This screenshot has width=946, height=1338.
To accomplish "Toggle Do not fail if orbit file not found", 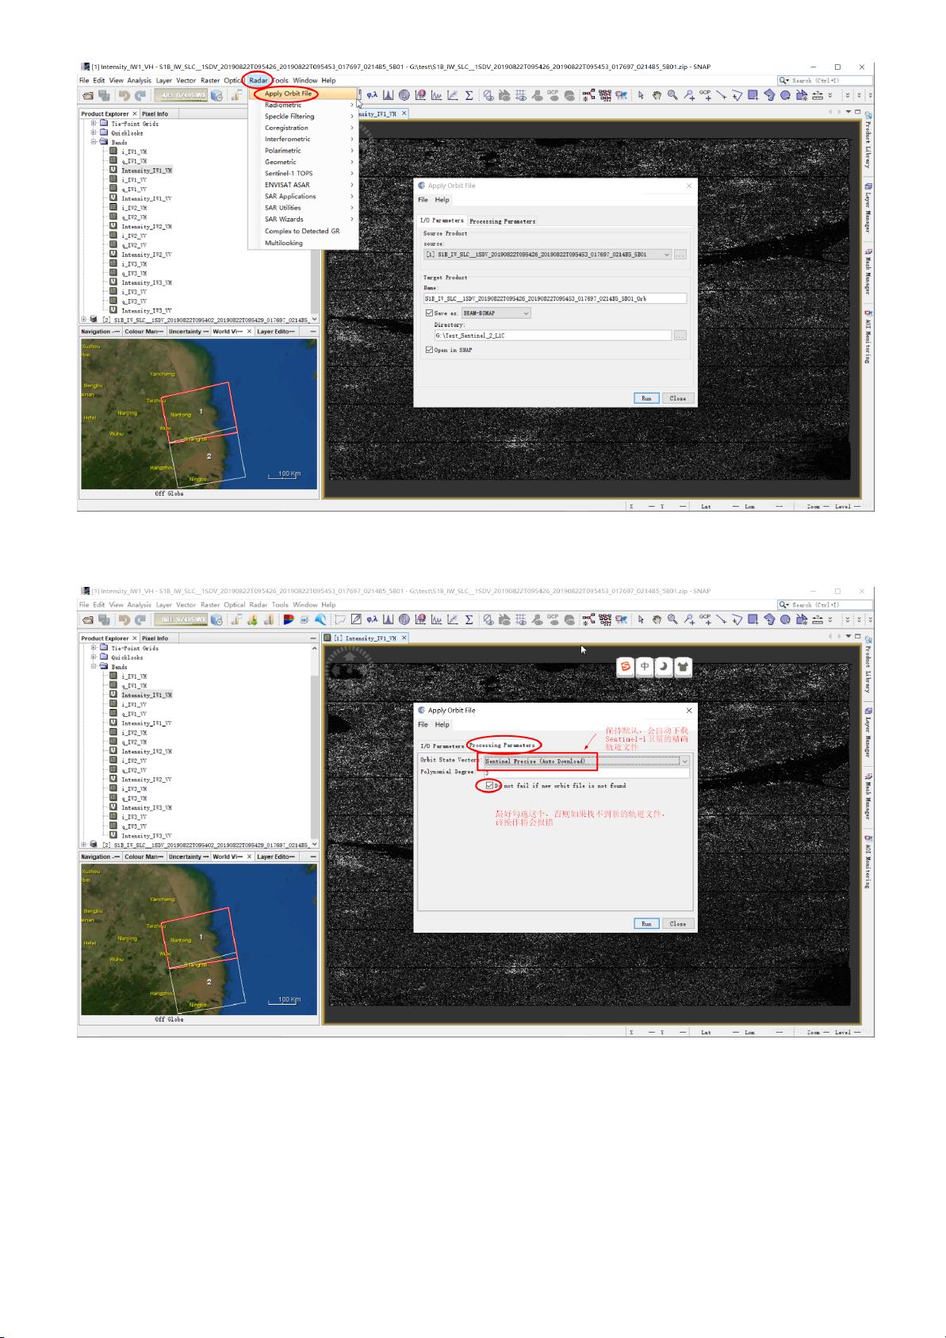I will coord(489,785).
